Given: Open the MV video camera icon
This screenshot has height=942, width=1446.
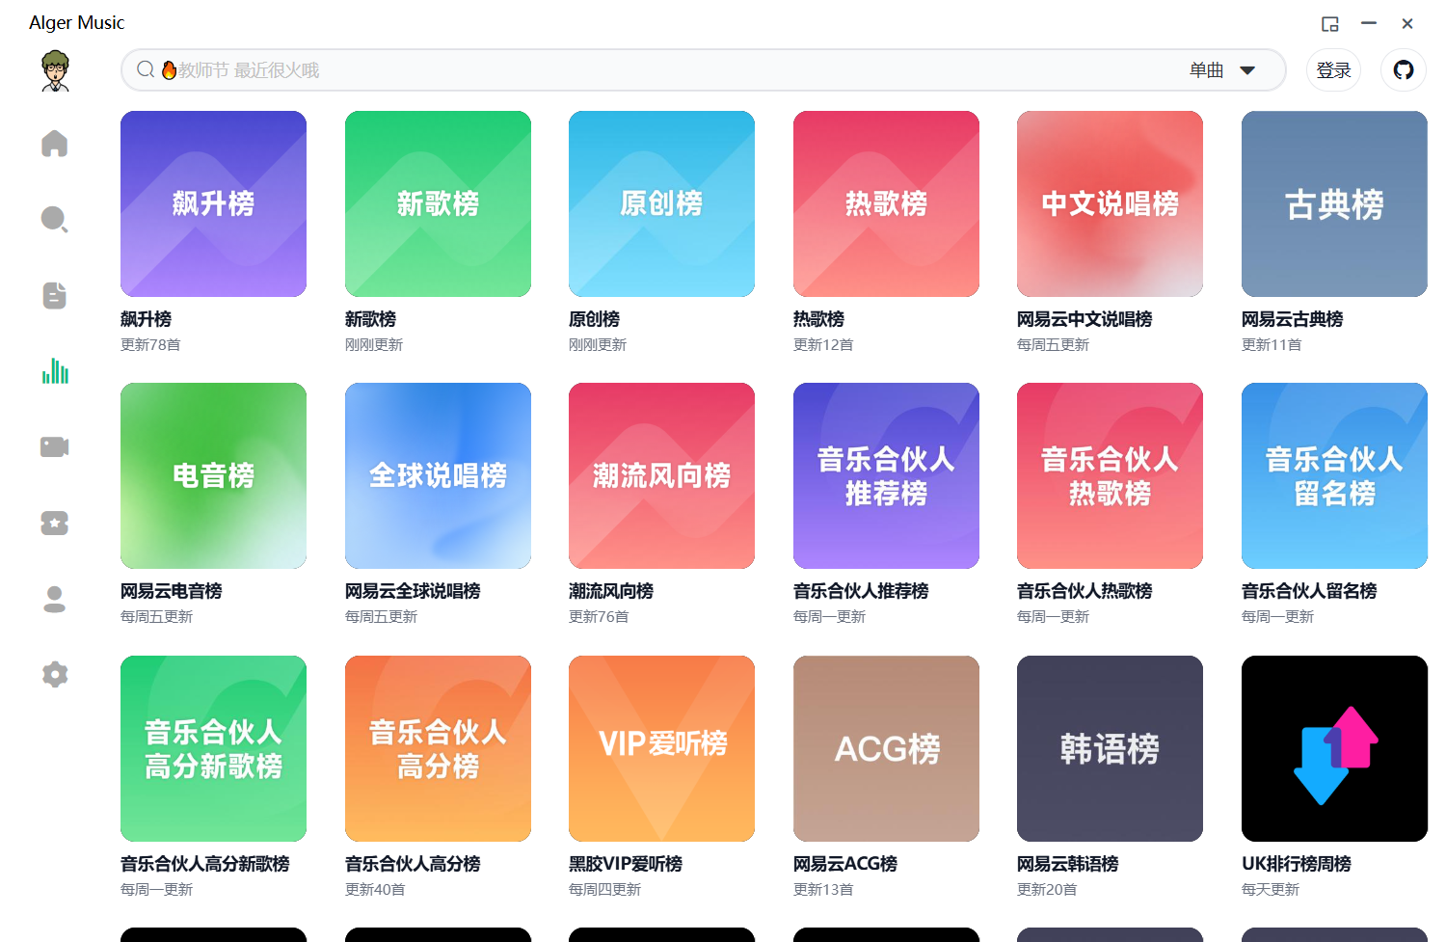Looking at the screenshot, I should 55,446.
